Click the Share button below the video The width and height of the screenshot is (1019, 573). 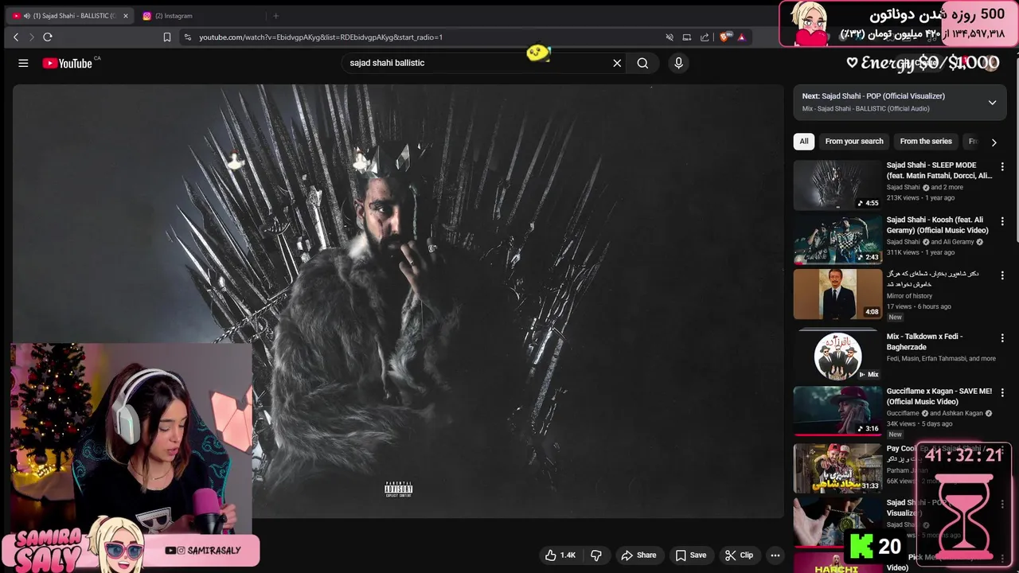pyautogui.click(x=638, y=555)
